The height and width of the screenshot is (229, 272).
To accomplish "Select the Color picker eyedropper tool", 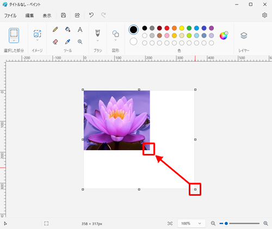I will coord(67,42).
